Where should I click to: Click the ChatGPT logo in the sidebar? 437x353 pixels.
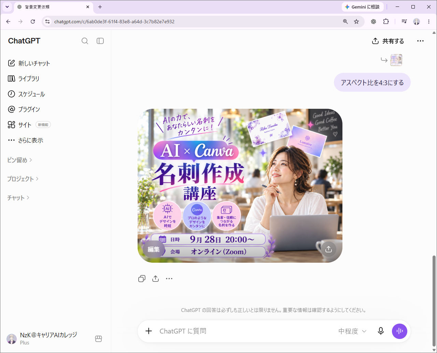click(x=24, y=41)
